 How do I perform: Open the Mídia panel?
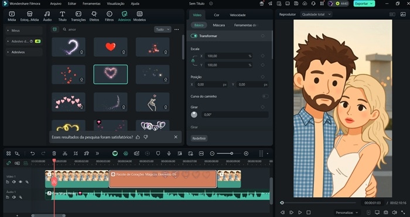point(12,16)
